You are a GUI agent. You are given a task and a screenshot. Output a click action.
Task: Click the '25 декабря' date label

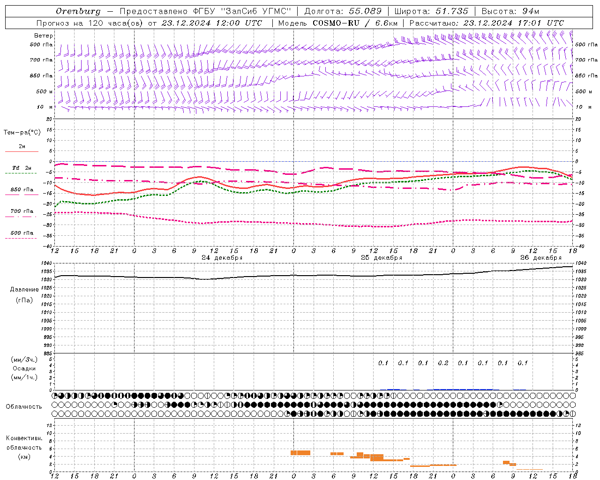tap(382, 258)
